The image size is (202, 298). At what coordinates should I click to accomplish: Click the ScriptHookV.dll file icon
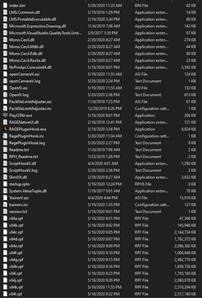coord(5,164)
